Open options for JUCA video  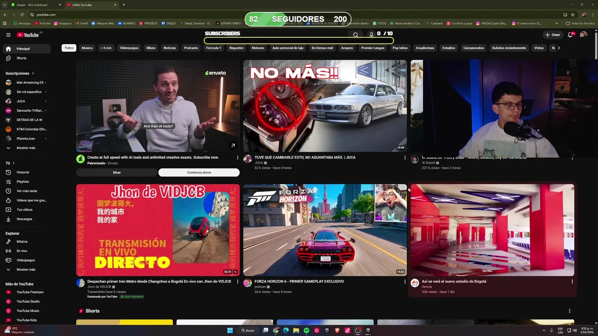405,158
